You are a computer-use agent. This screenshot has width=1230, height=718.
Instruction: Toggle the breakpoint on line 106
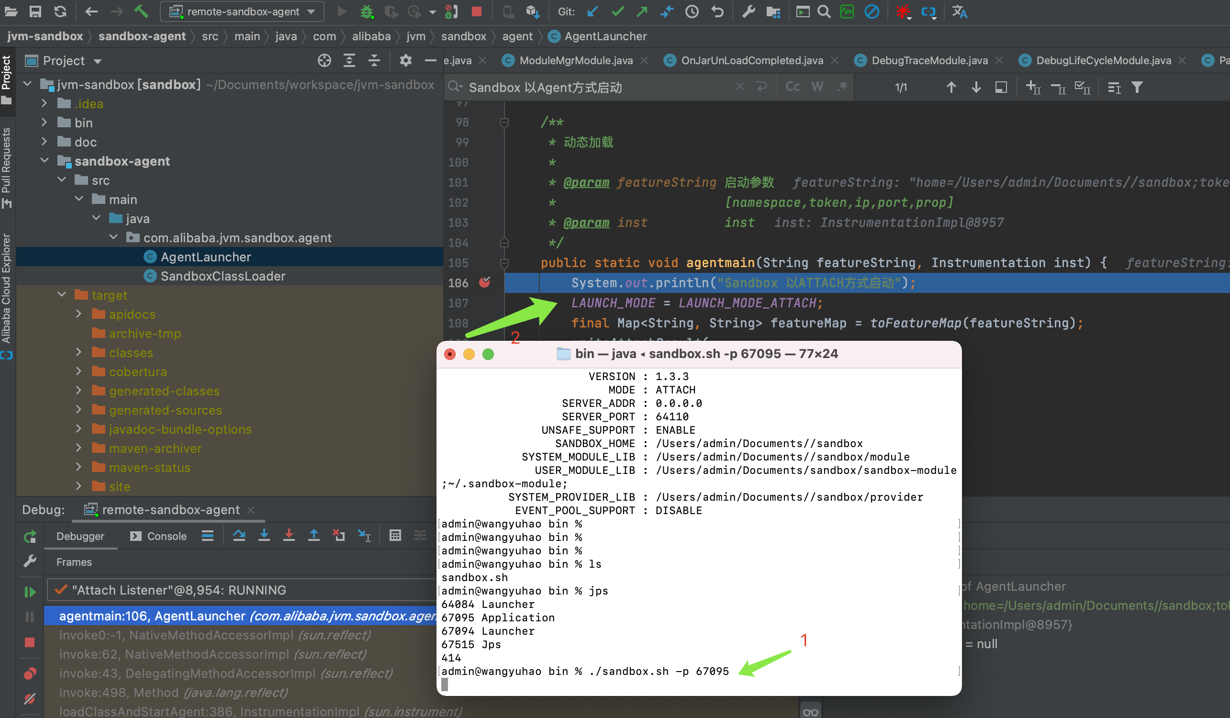484,282
